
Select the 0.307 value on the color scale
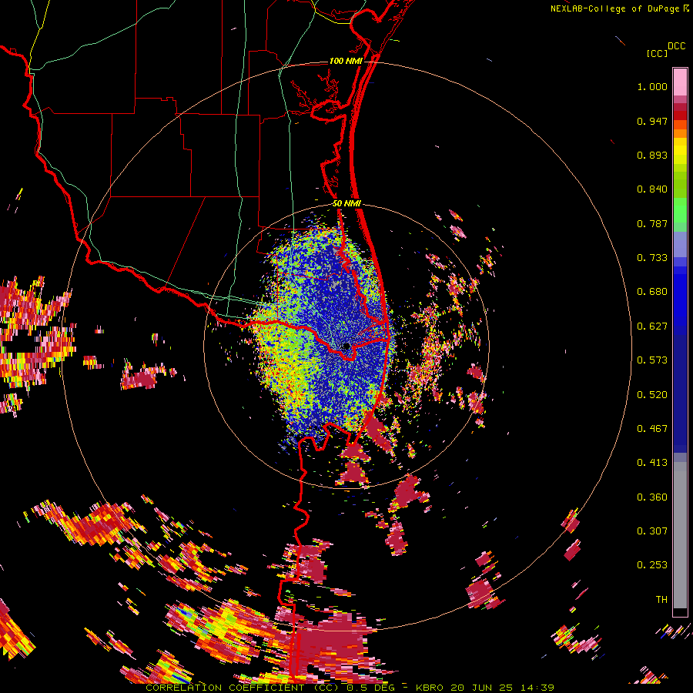(x=652, y=531)
